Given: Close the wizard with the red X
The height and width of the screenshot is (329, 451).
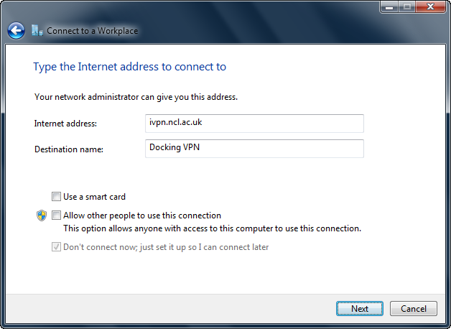Looking at the screenshot, I should tap(431, 6).
